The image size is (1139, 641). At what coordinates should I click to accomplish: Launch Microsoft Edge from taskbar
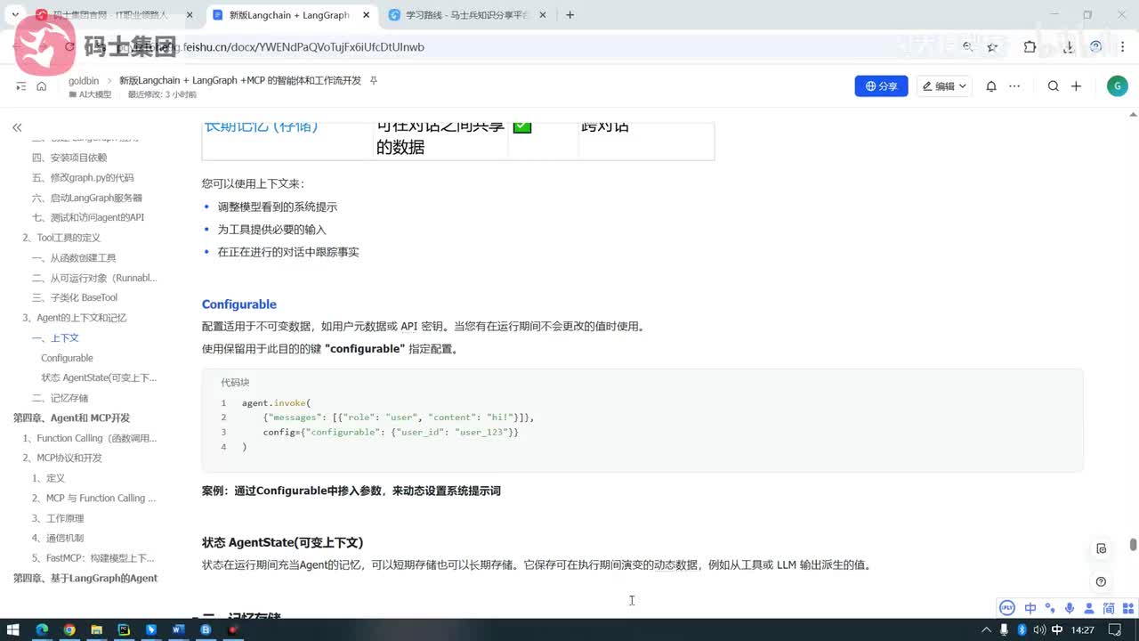click(x=42, y=629)
